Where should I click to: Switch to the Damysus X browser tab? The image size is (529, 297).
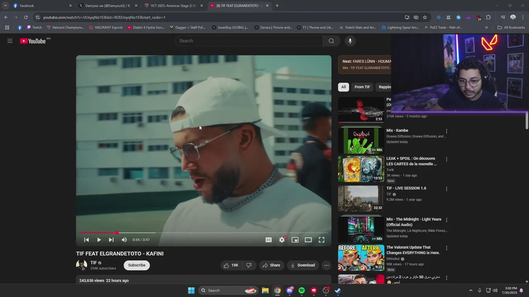point(107,6)
